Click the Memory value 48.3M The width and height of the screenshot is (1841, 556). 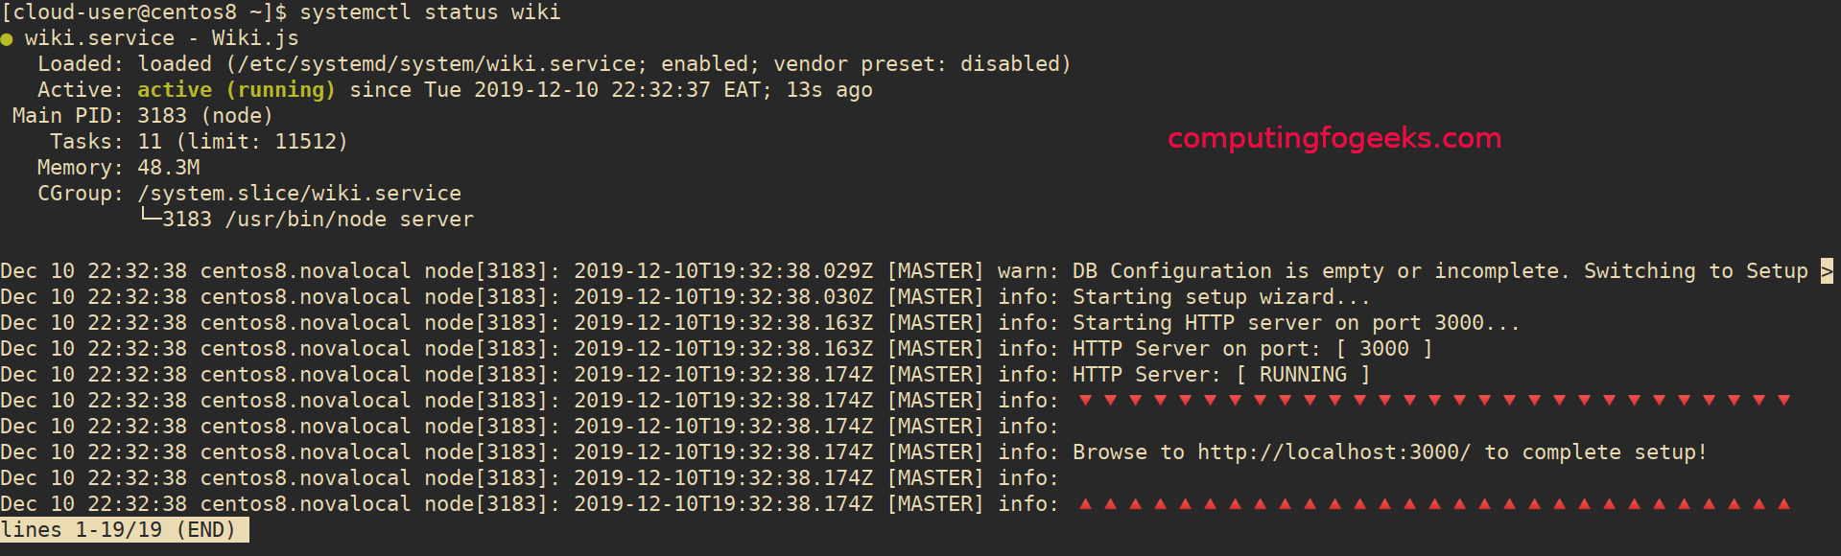[x=169, y=168]
